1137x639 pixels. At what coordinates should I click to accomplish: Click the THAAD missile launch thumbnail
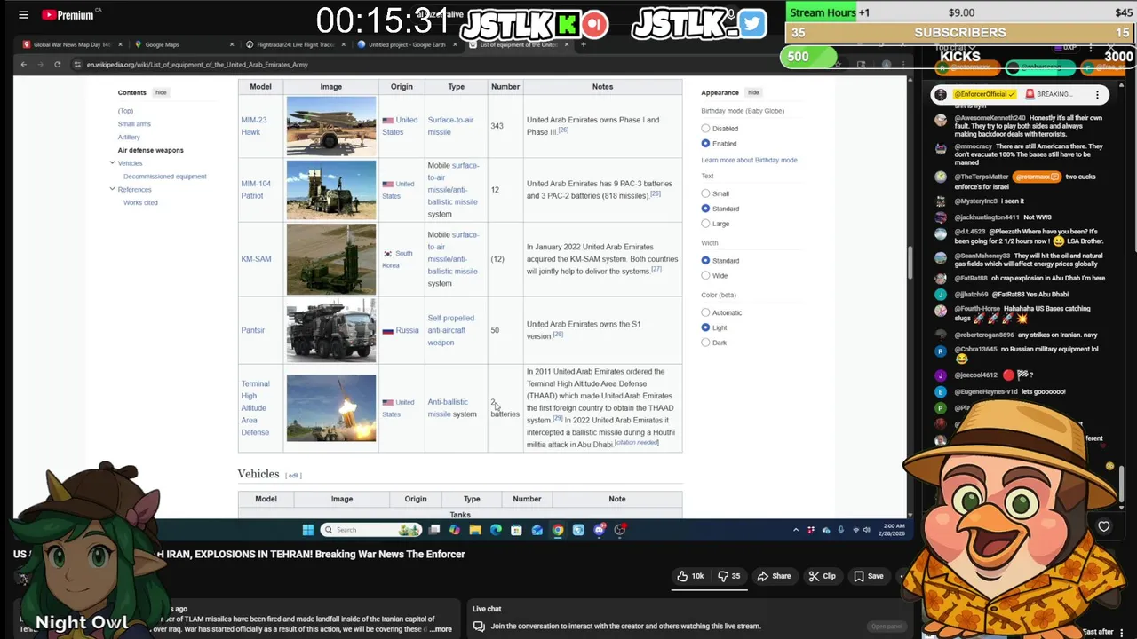point(331,408)
